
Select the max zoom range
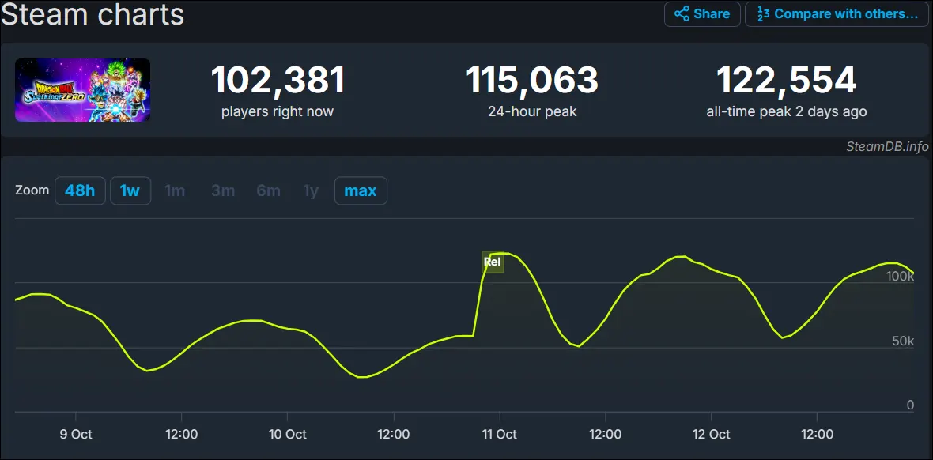pyautogui.click(x=361, y=191)
